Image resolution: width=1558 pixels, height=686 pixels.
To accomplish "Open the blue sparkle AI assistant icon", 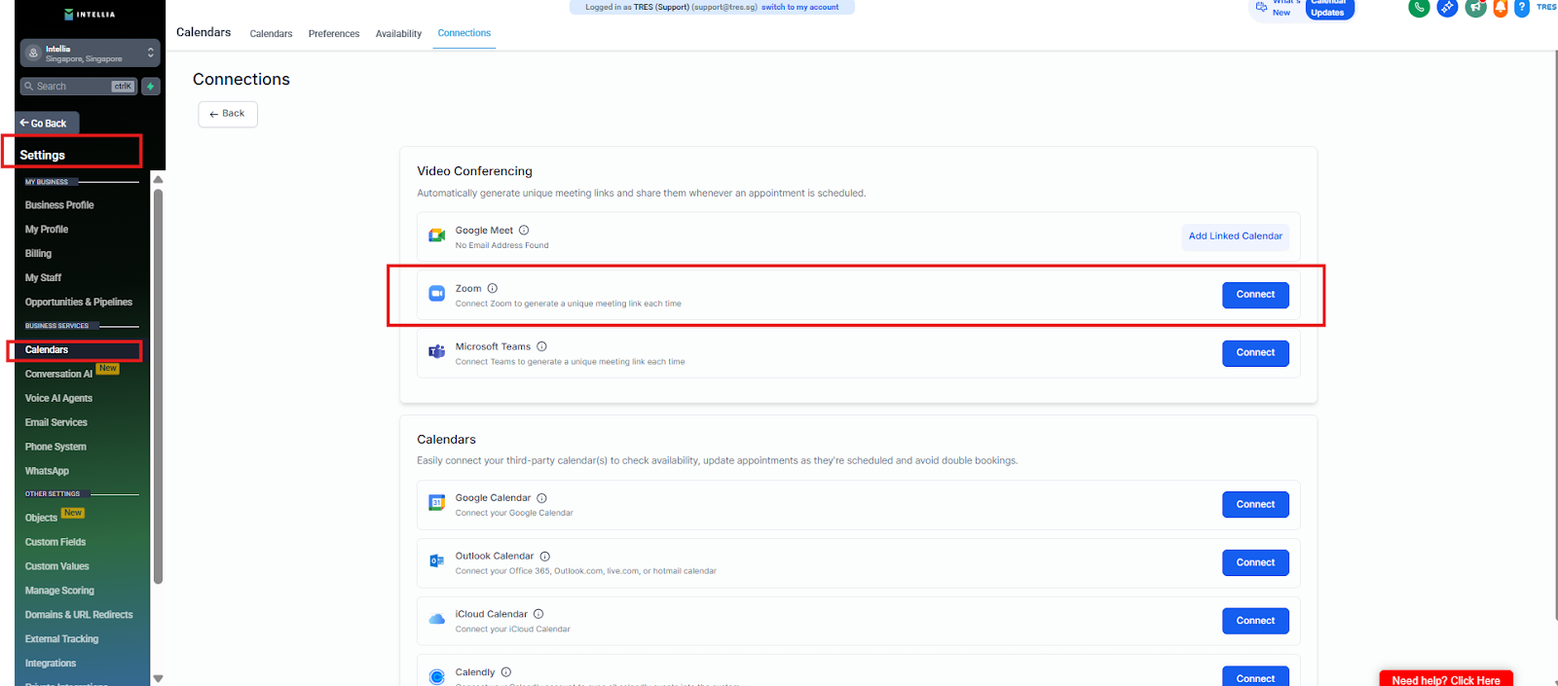I will (1447, 8).
